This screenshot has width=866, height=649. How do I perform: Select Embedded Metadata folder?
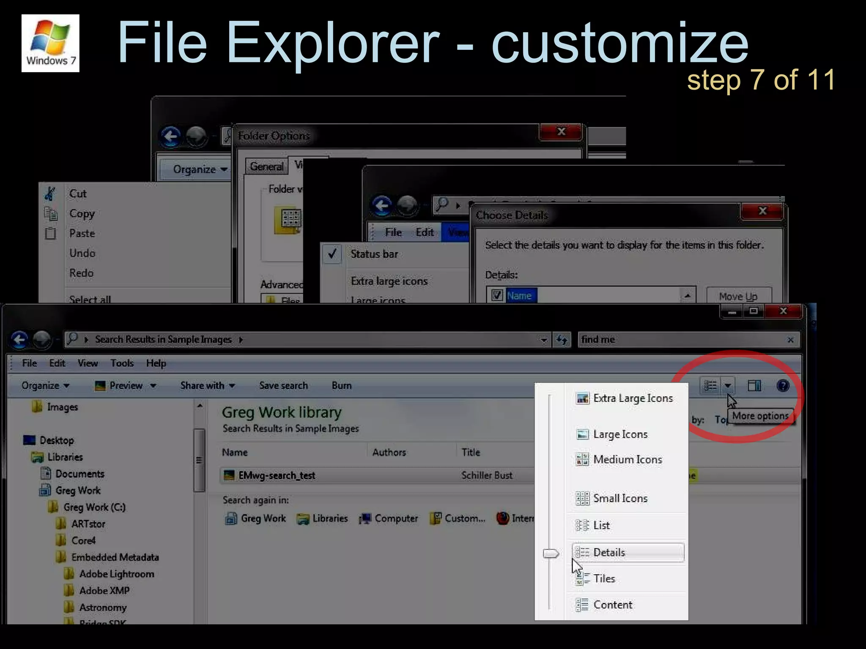click(107, 557)
